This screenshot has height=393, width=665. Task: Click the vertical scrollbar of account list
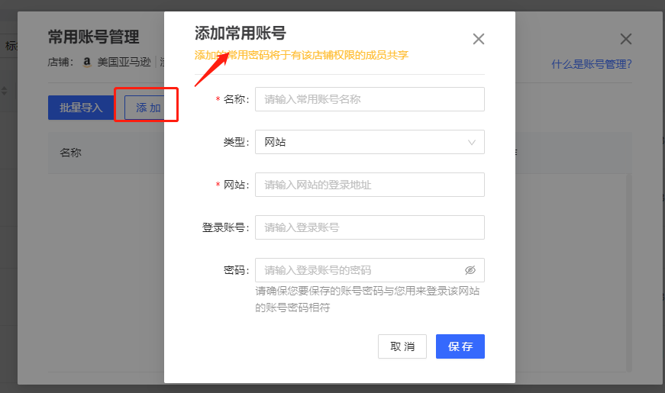click(x=629, y=273)
